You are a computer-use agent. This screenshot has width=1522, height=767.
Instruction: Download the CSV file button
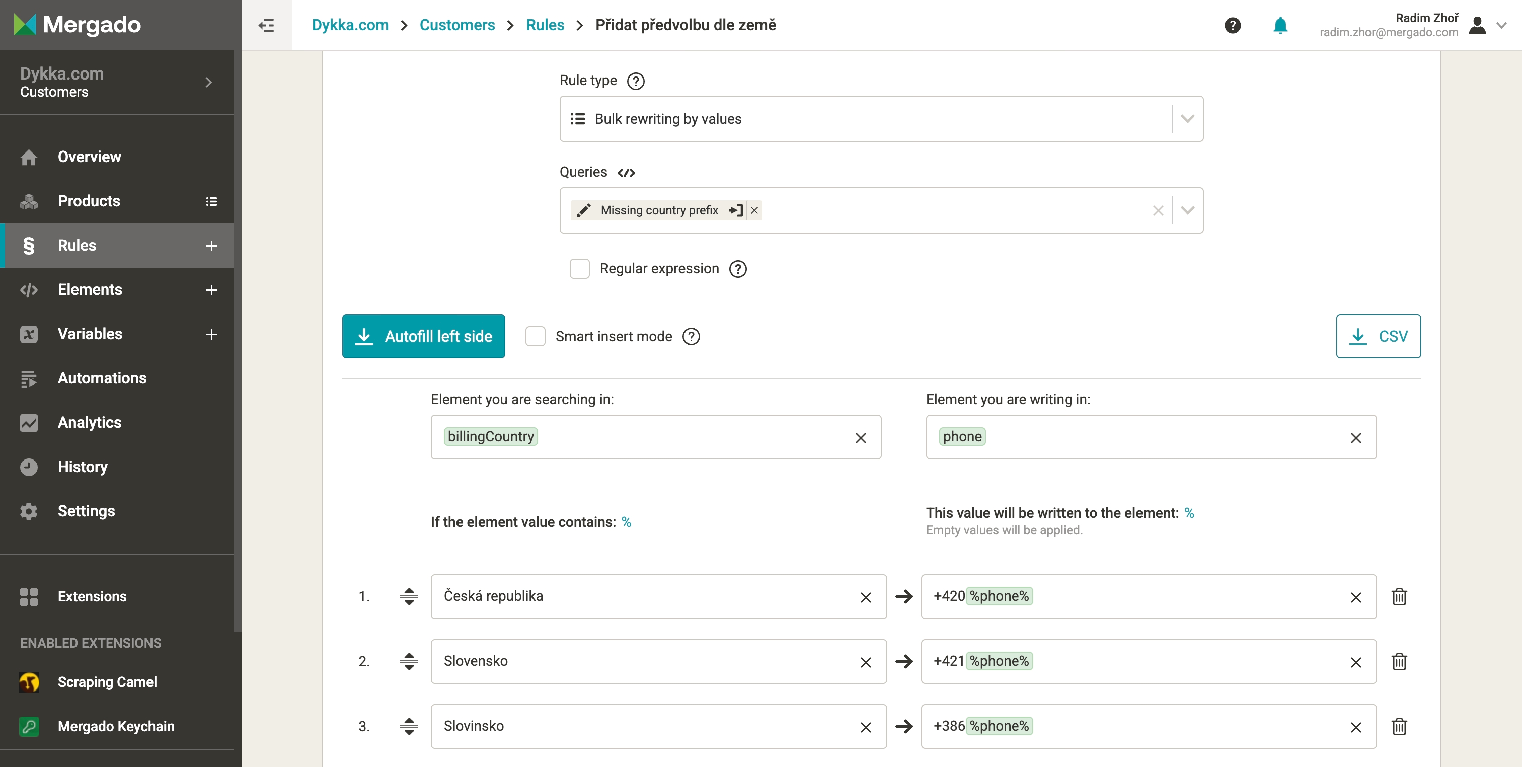point(1378,336)
